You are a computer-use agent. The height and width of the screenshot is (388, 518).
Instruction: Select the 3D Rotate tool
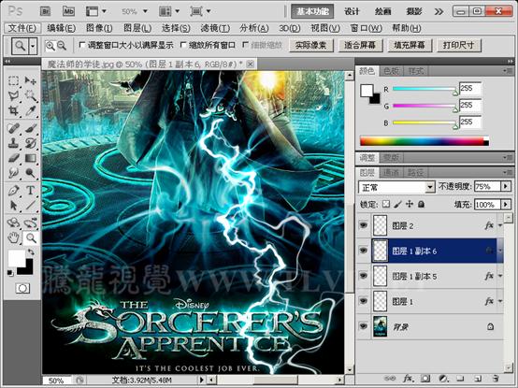(x=13, y=223)
